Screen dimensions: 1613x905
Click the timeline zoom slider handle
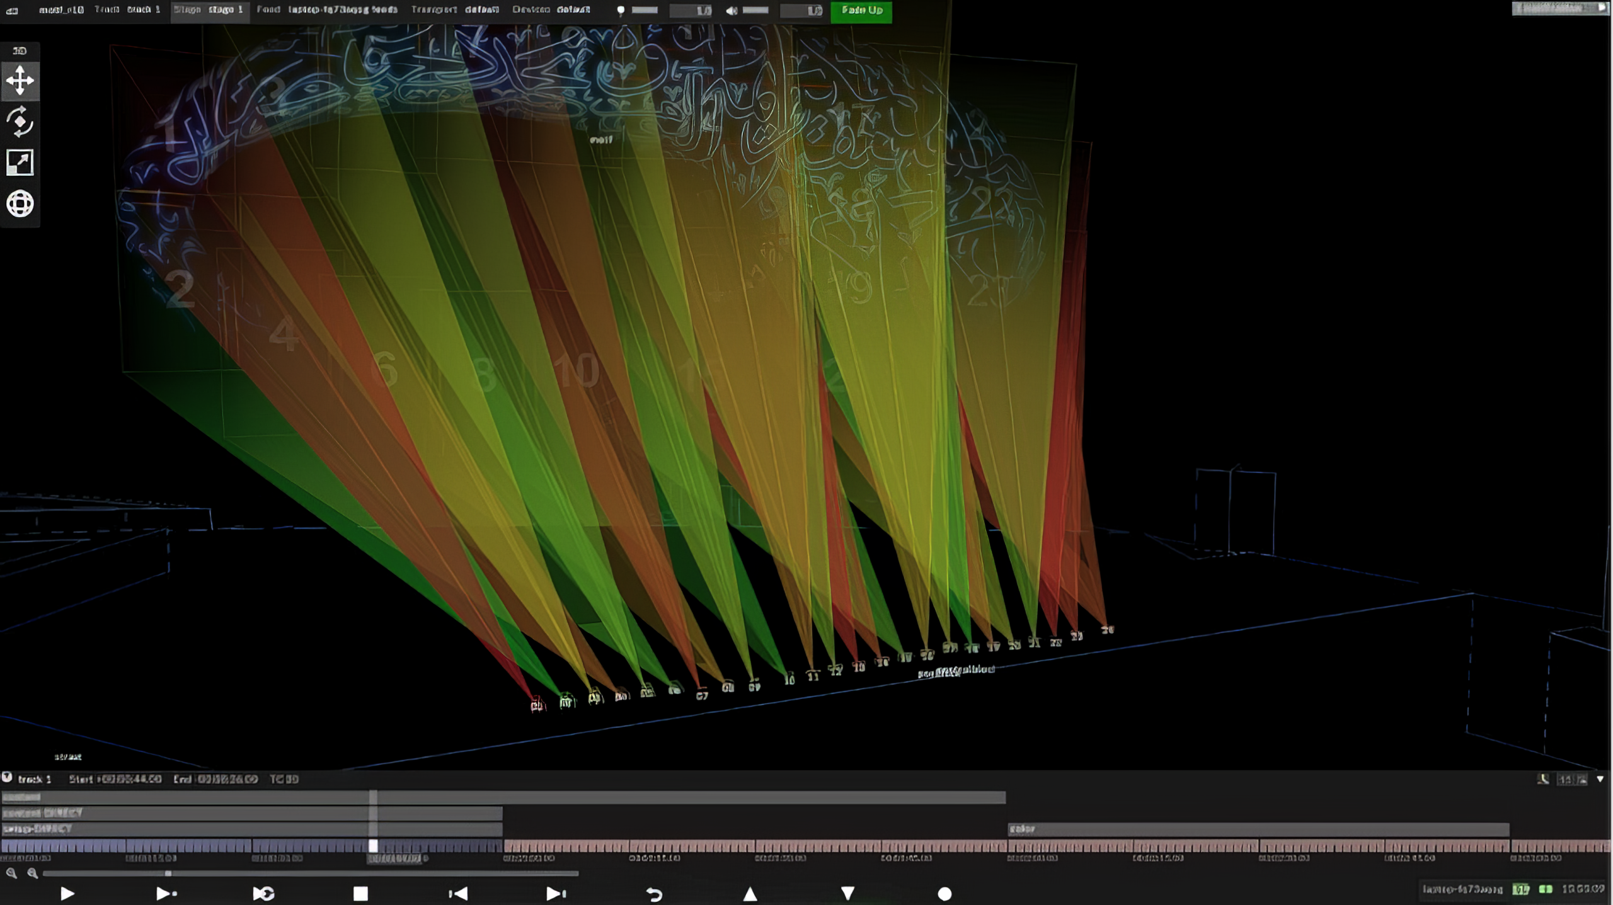[168, 874]
